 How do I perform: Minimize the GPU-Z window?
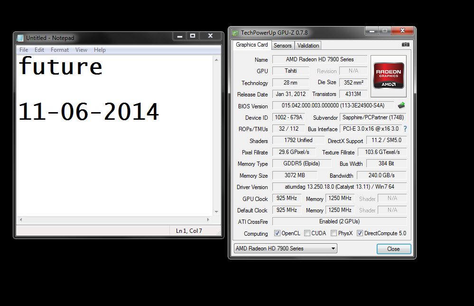372,30
